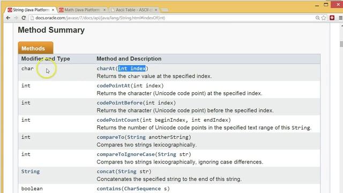Open the Chrome menu hamburger icon
This screenshot has height=193, width=343.
341,18
